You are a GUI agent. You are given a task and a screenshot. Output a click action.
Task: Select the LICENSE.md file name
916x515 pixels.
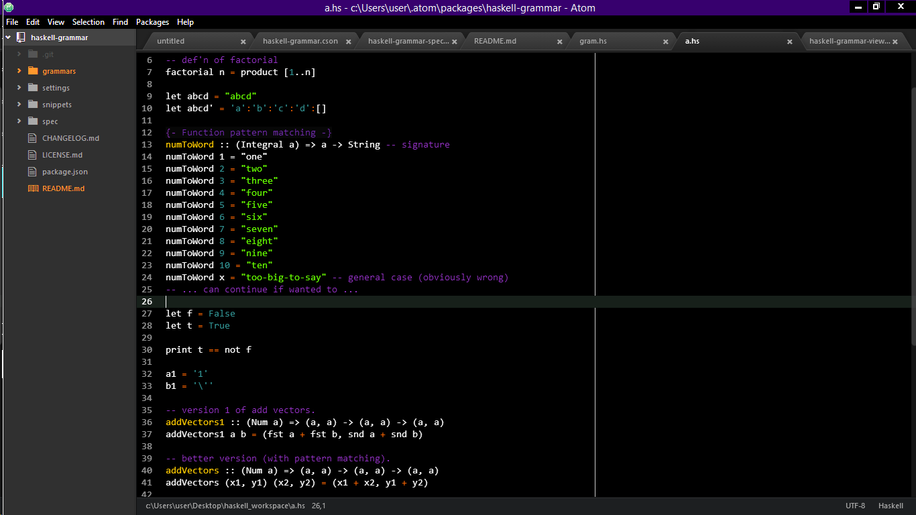(x=62, y=155)
